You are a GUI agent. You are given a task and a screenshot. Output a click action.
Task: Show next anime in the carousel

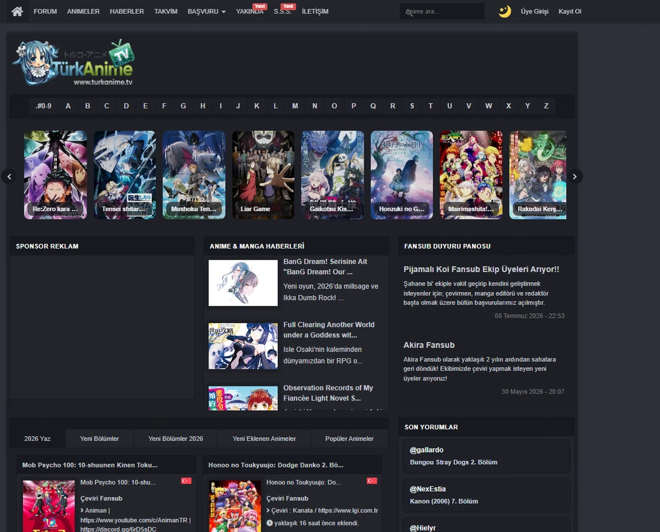(575, 176)
